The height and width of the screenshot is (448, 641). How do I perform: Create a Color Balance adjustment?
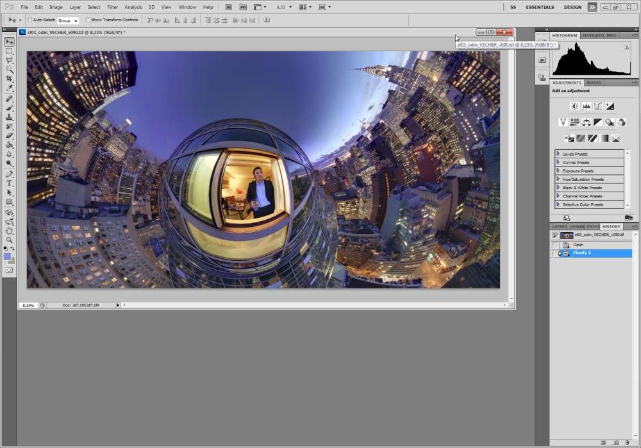click(x=586, y=122)
